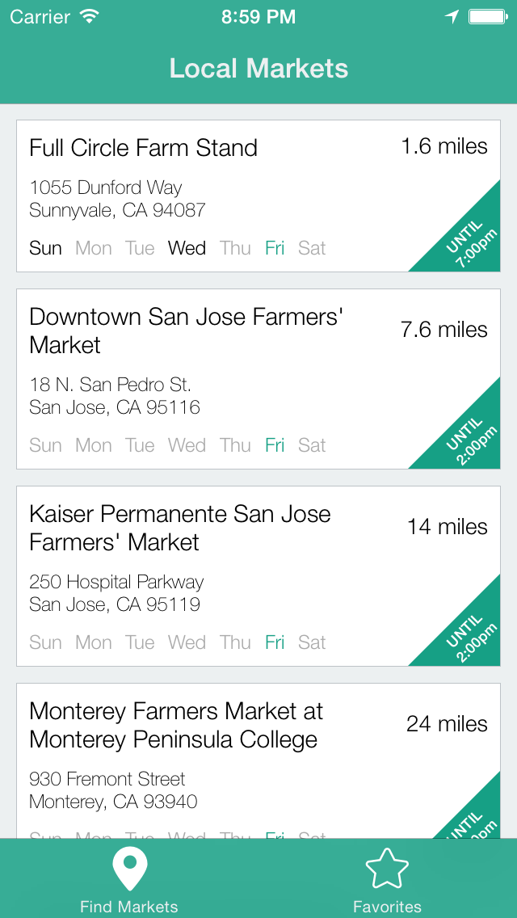Toggle Wed on the Full Circle Farm Stand card
Image resolution: width=517 pixels, height=918 pixels.
pyautogui.click(x=187, y=248)
